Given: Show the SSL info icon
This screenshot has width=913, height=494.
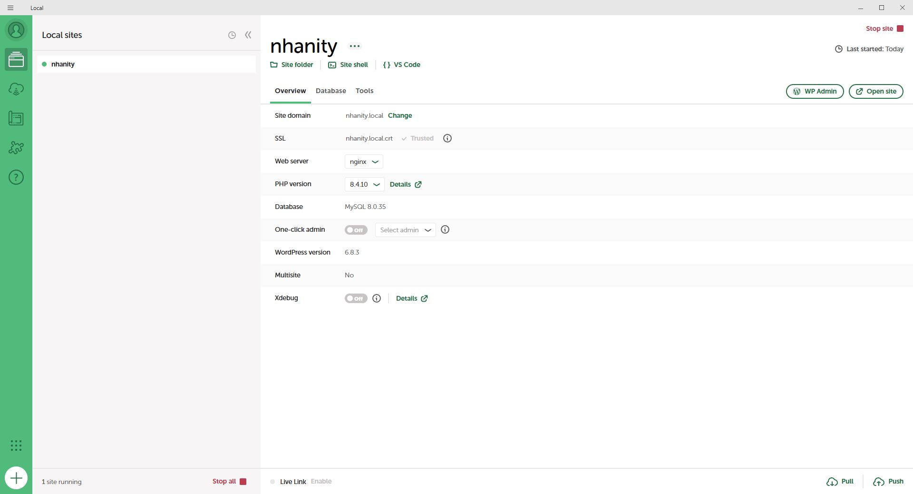Looking at the screenshot, I should click(447, 138).
